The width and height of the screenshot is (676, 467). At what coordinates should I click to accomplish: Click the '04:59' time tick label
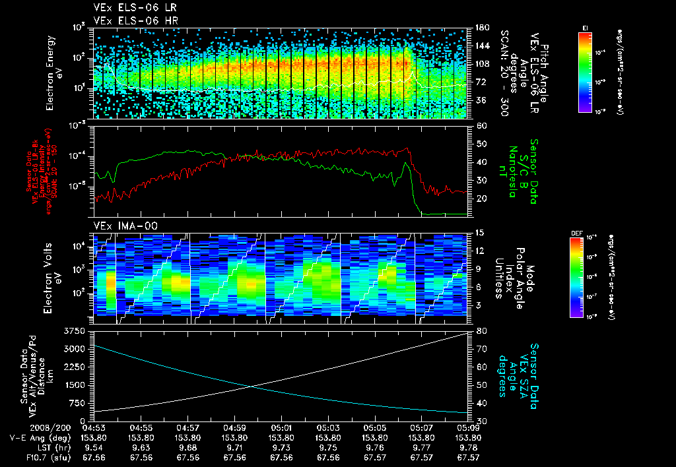pyautogui.click(x=234, y=428)
